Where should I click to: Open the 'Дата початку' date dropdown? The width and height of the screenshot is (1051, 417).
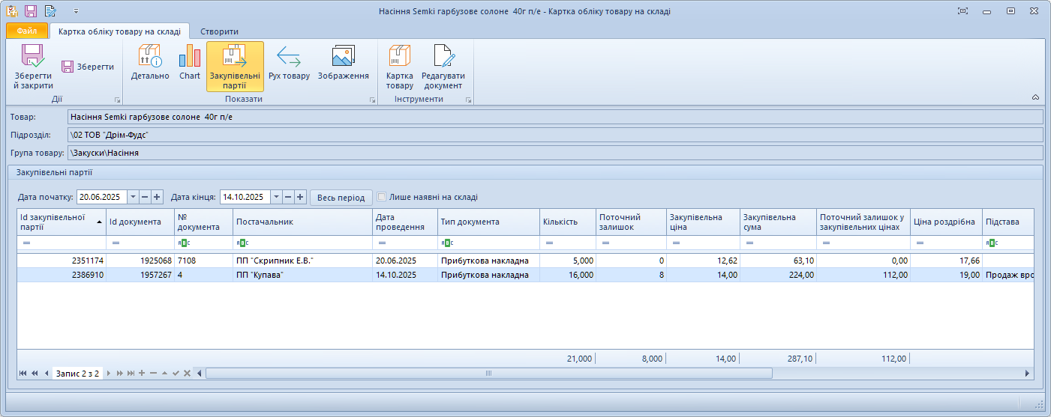[133, 197]
